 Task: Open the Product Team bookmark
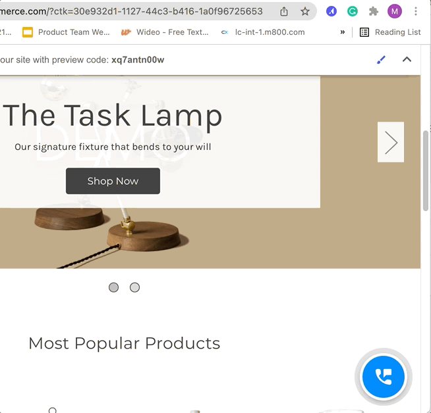66,32
